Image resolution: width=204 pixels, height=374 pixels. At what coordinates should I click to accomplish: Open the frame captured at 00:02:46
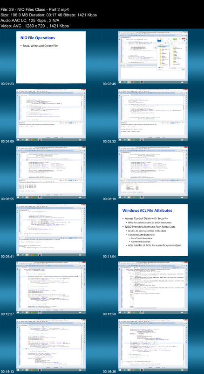point(153,57)
